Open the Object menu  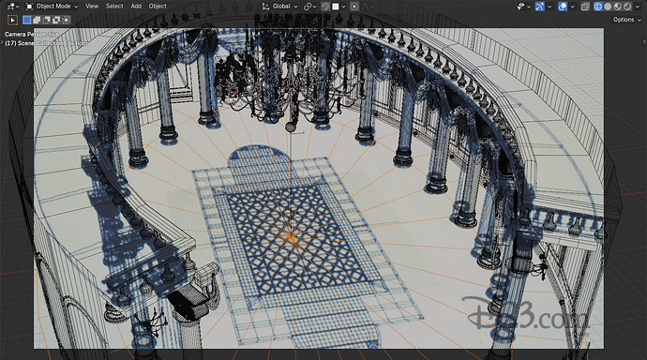click(x=158, y=7)
